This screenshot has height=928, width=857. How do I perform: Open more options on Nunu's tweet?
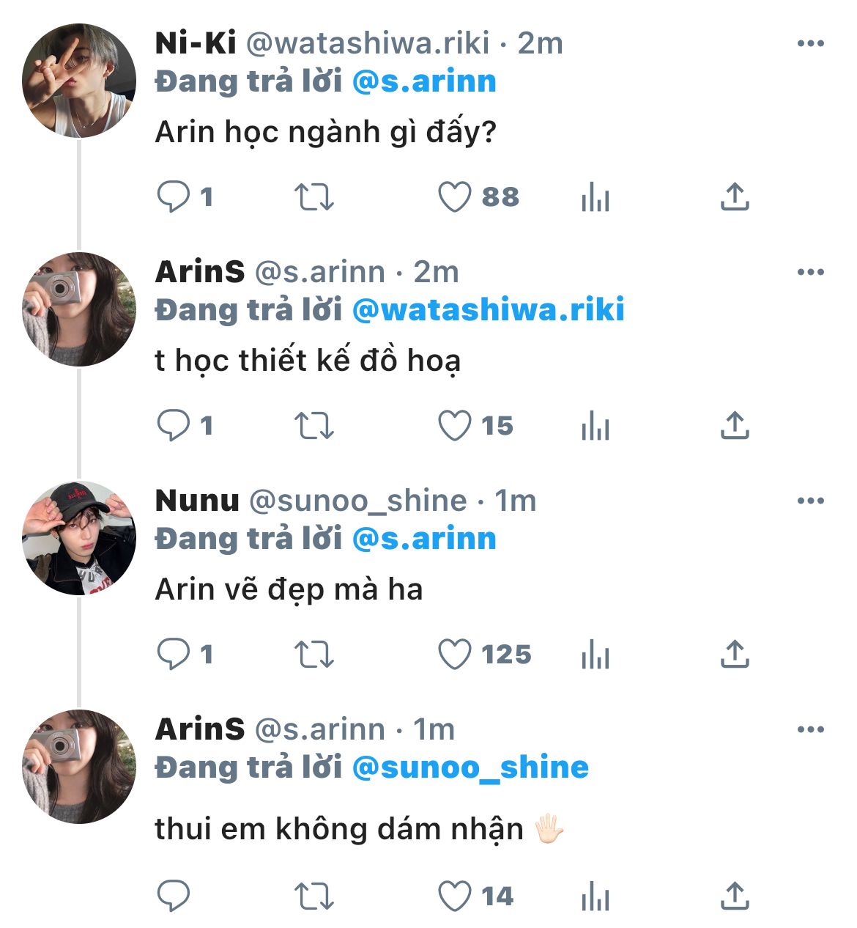coord(810,501)
